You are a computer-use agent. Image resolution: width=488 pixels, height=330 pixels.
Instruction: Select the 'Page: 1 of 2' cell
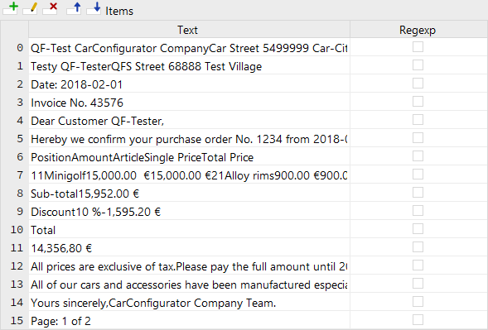coord(189,321)
